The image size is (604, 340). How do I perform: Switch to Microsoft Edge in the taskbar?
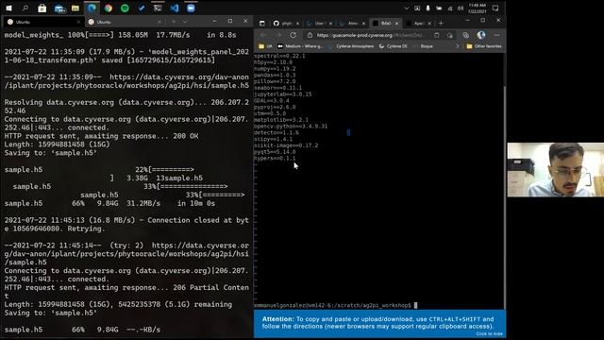click(92, 8)
